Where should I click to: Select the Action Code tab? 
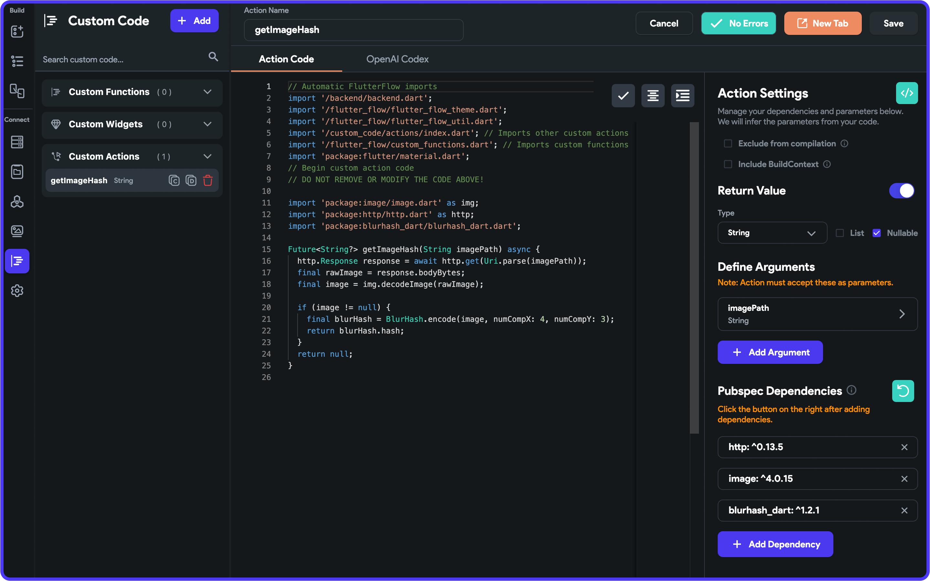pos(286,59)
